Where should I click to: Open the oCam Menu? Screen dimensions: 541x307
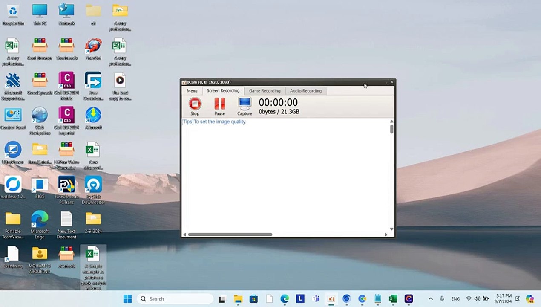(x=192, y=91)
